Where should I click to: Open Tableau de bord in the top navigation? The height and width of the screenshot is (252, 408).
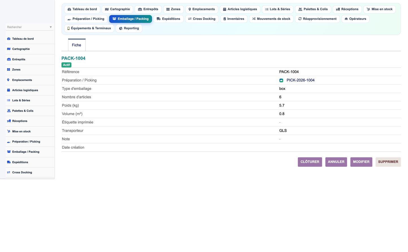point(82,9)
